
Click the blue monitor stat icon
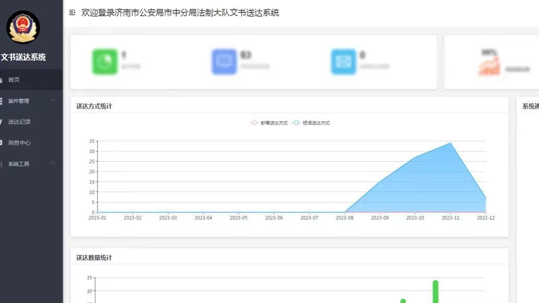click(x=224, y=62)
